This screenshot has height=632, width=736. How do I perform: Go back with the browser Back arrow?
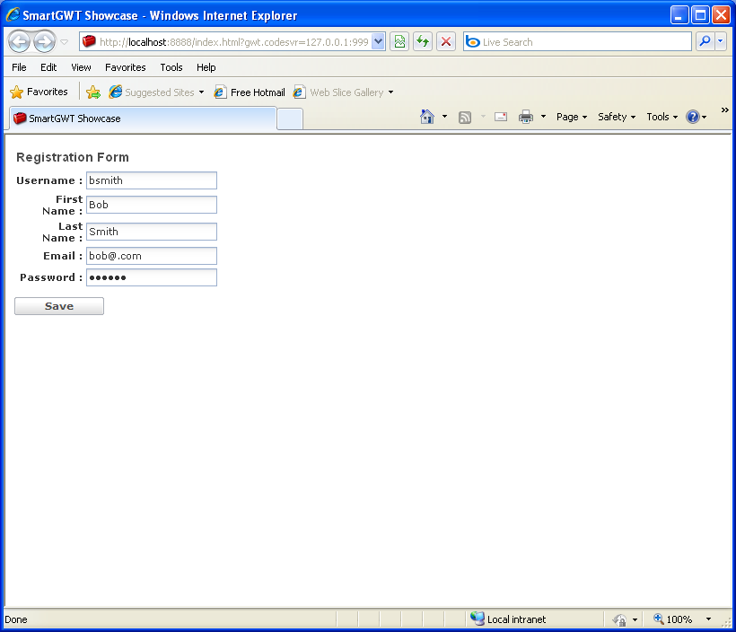pos(19,42)
